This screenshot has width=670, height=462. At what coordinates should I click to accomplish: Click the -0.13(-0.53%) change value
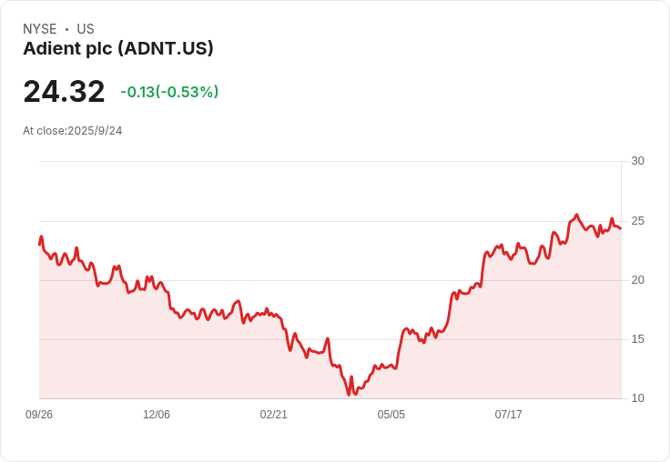click(169, 92)
